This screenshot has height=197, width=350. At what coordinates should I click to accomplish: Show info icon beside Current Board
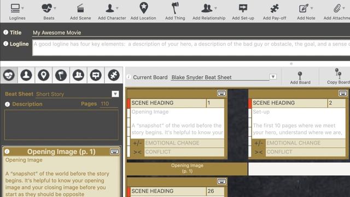[129, 77]
